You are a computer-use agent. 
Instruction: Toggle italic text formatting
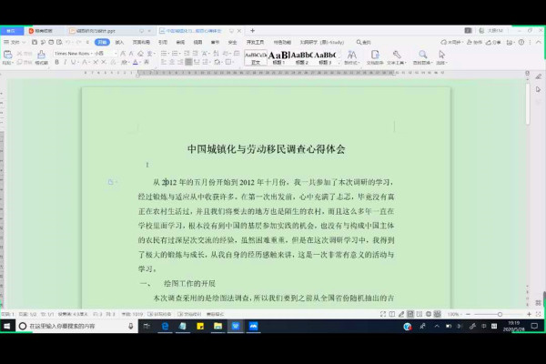point(64,63)
